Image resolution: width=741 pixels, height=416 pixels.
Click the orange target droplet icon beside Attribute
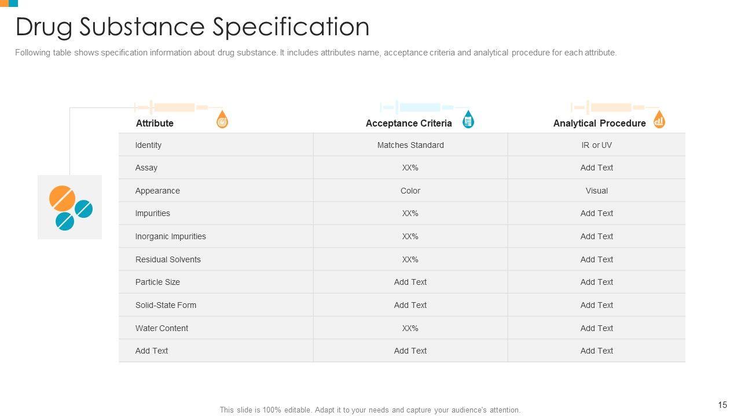(x=222, y=120)
